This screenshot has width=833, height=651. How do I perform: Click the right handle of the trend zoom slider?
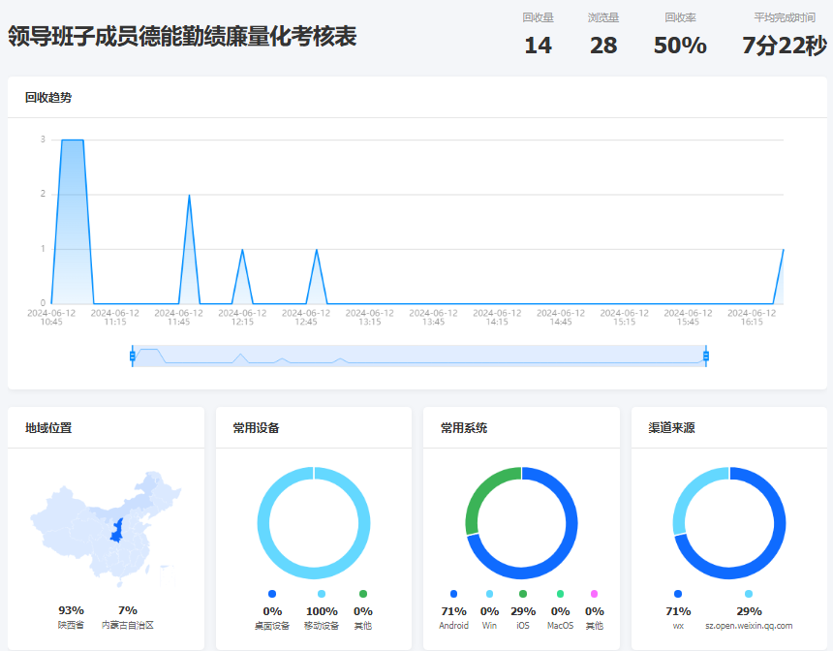point(706,356)
